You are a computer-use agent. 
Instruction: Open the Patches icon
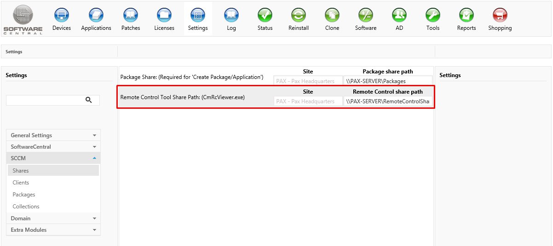(x=131, y=16)
